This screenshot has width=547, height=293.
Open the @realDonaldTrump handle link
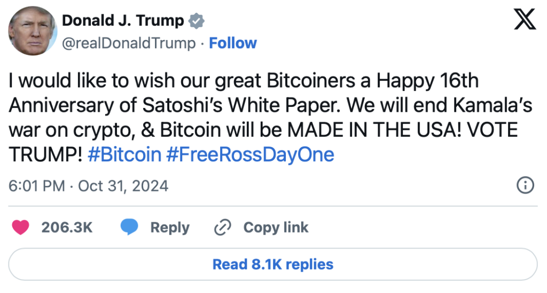129,43
